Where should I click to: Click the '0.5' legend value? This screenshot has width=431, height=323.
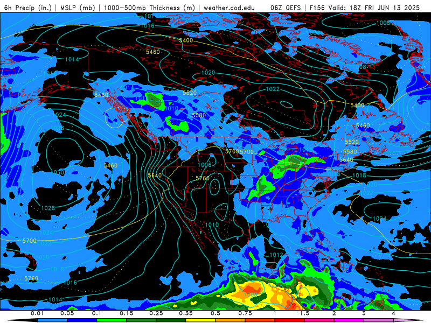(x=215, y=313)
